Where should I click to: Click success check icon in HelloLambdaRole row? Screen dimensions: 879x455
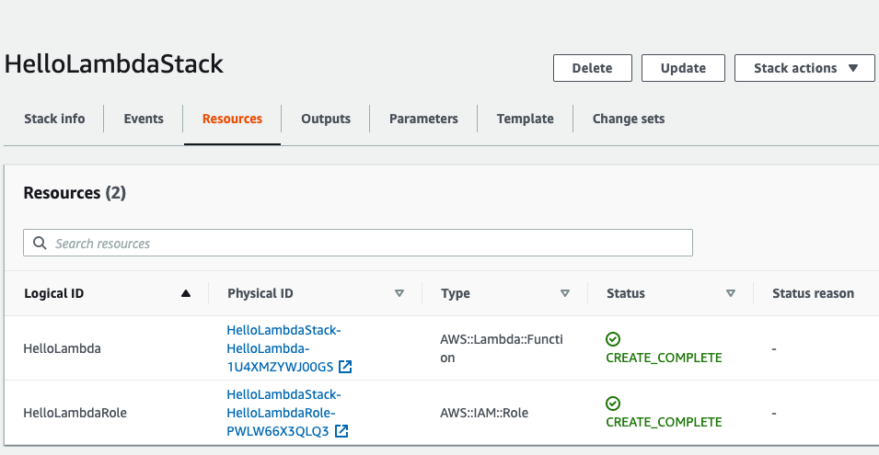tap(613, 404)
